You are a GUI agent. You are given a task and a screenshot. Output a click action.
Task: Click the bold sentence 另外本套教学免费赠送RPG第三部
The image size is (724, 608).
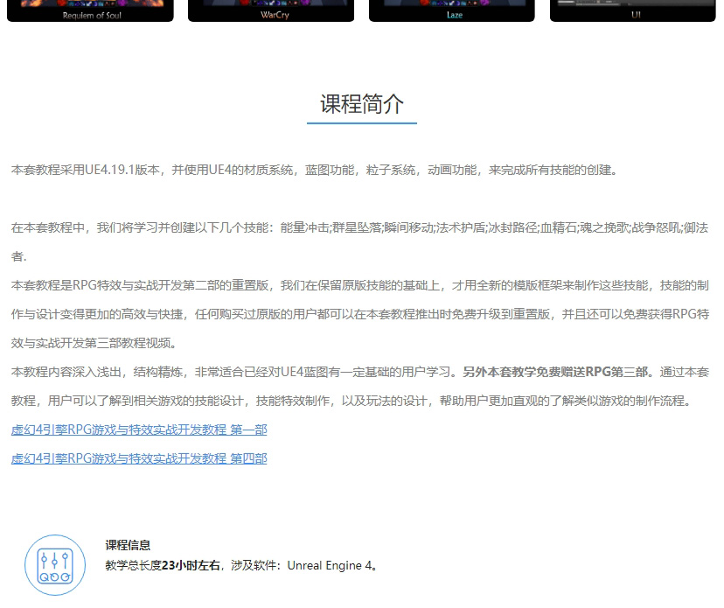555,372
